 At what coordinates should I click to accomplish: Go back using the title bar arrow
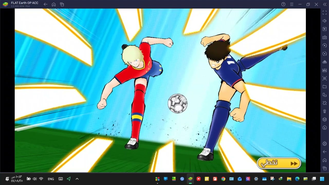tap(45, 4)
